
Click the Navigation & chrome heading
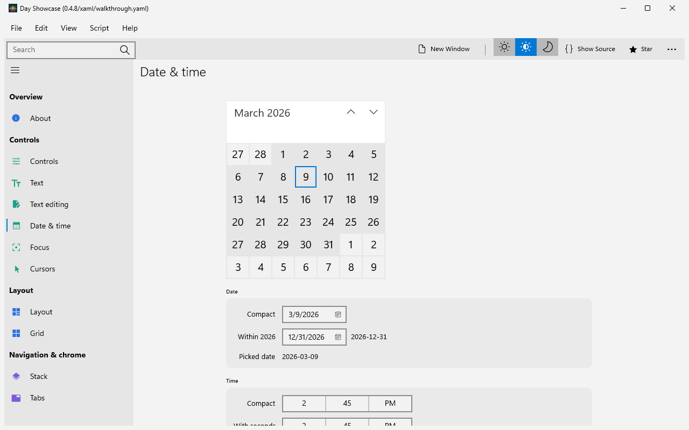(47, 355)
